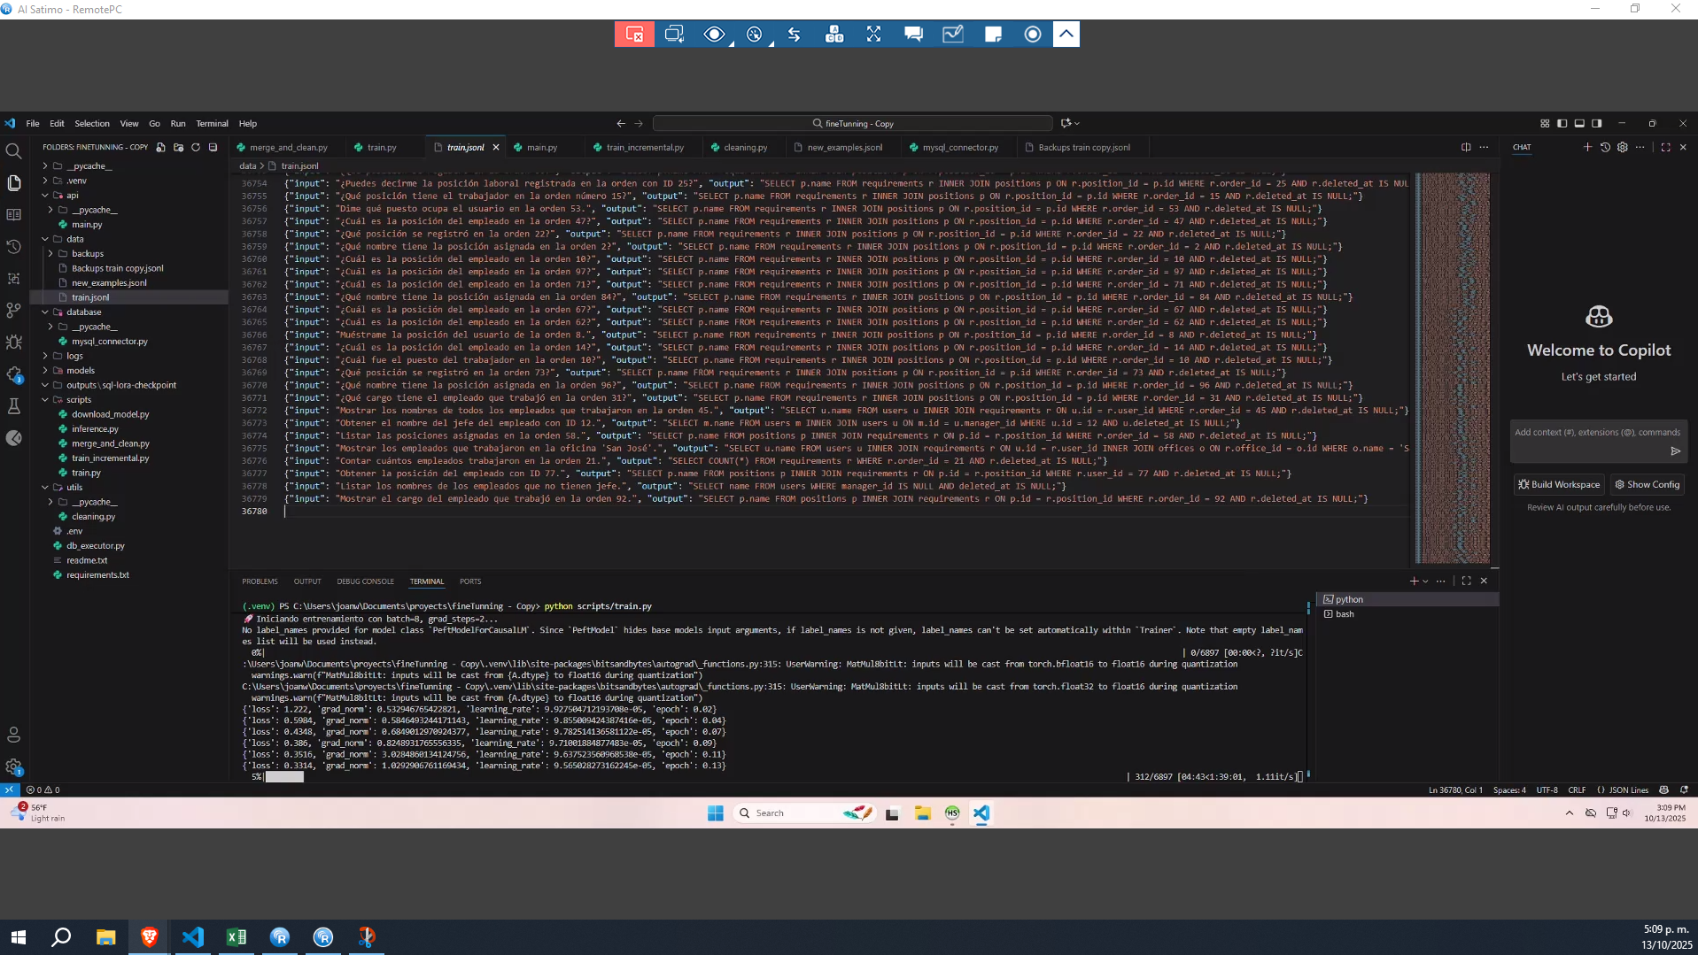Viewport: 1698px width, 955px height.
Task: Send the Copilot chat message
Action: coord(1675,451)
